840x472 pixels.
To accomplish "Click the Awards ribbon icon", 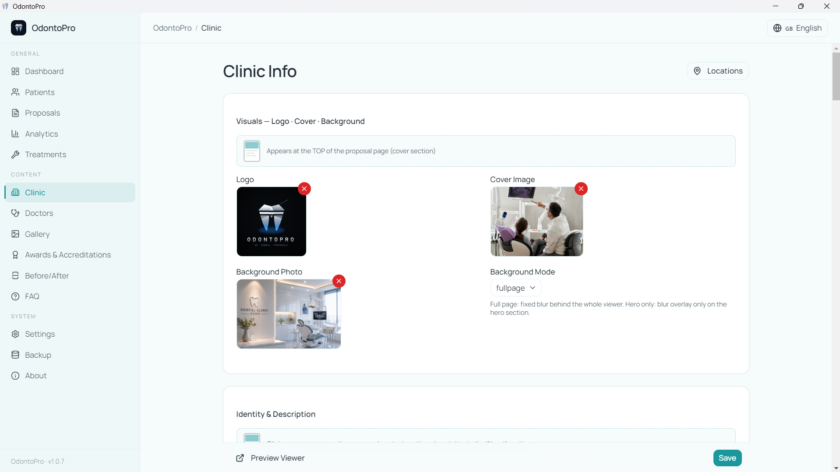I will 15,255.
